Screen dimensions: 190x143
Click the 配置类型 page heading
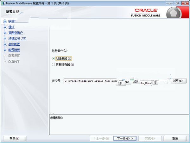tap(12, 12)
